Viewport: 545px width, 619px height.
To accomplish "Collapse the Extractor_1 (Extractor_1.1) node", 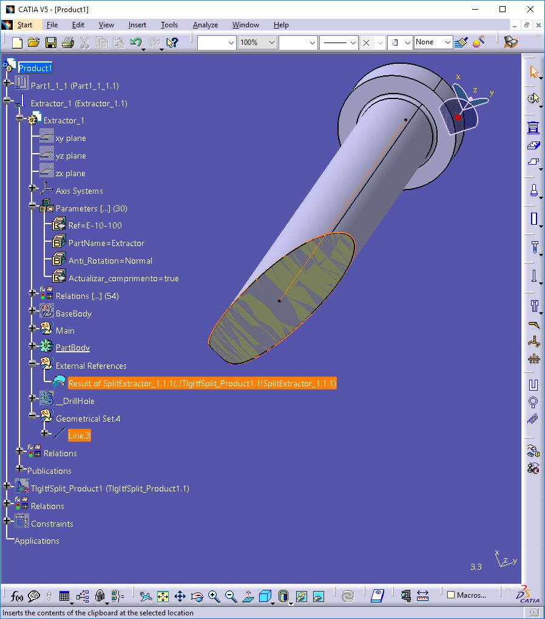I will [7, 100].
